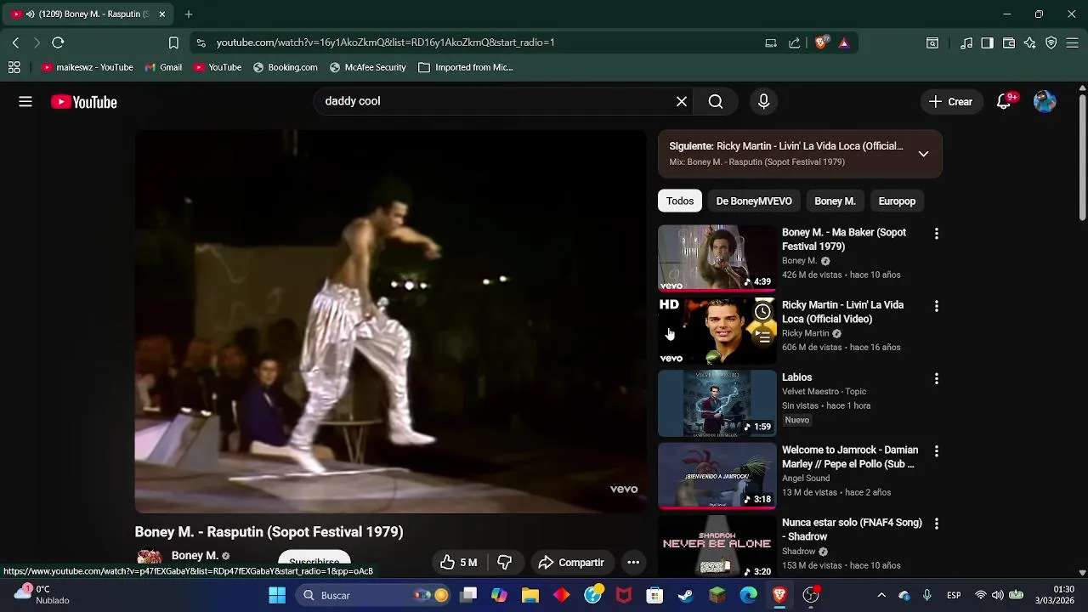Reload the page

point(58,42)
